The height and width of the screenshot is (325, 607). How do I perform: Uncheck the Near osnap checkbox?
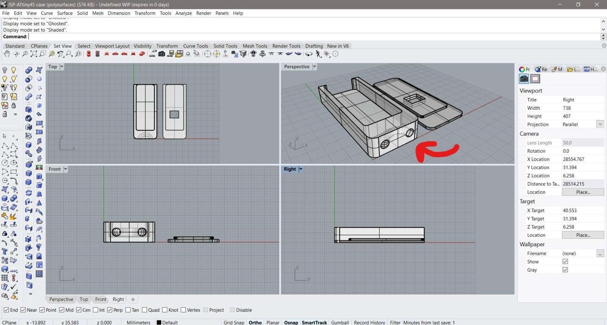point(23,310)
